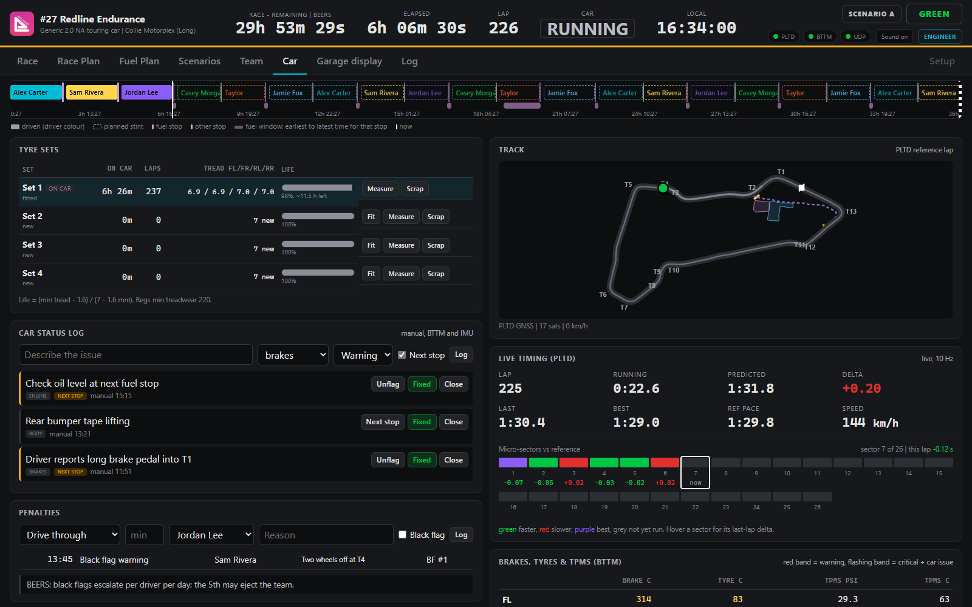Screen dimensions: 972x607
Task: Click the Describe the issue field
Action: pyautogui.click(x=135, y=355)
